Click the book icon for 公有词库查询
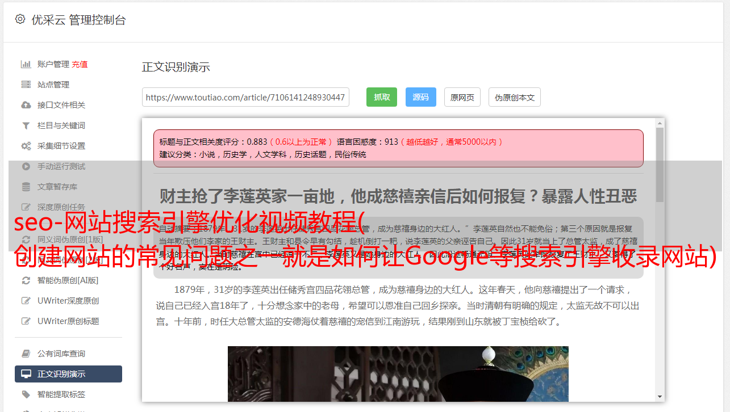Viewport: 730px width, 412px height. tap(26, 354)
